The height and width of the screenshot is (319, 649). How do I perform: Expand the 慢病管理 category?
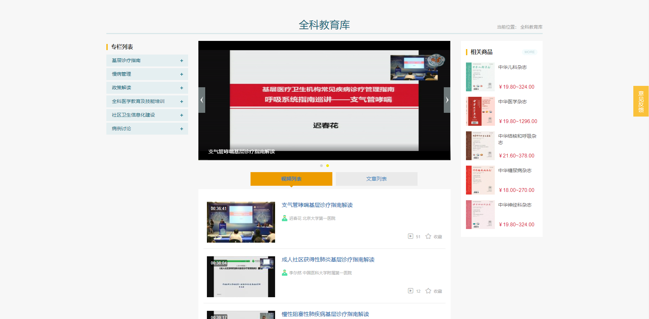click(x=181, y=74)
